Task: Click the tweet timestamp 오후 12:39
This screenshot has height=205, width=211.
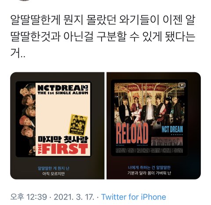Action: (29, 197)
